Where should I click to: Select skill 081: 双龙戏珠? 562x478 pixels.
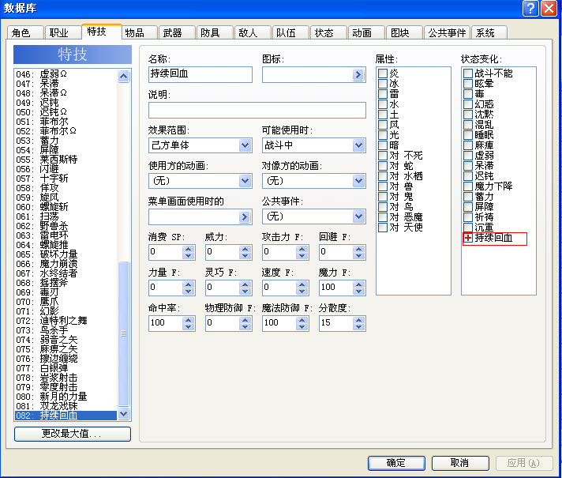click(66, 406)
